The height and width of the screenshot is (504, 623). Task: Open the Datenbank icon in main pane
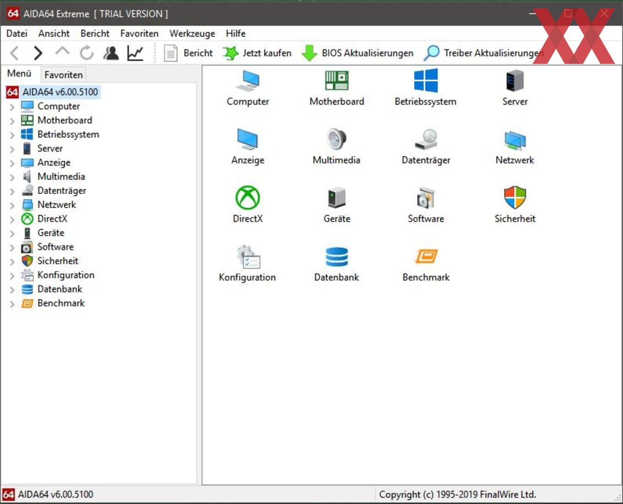point(337,257)
